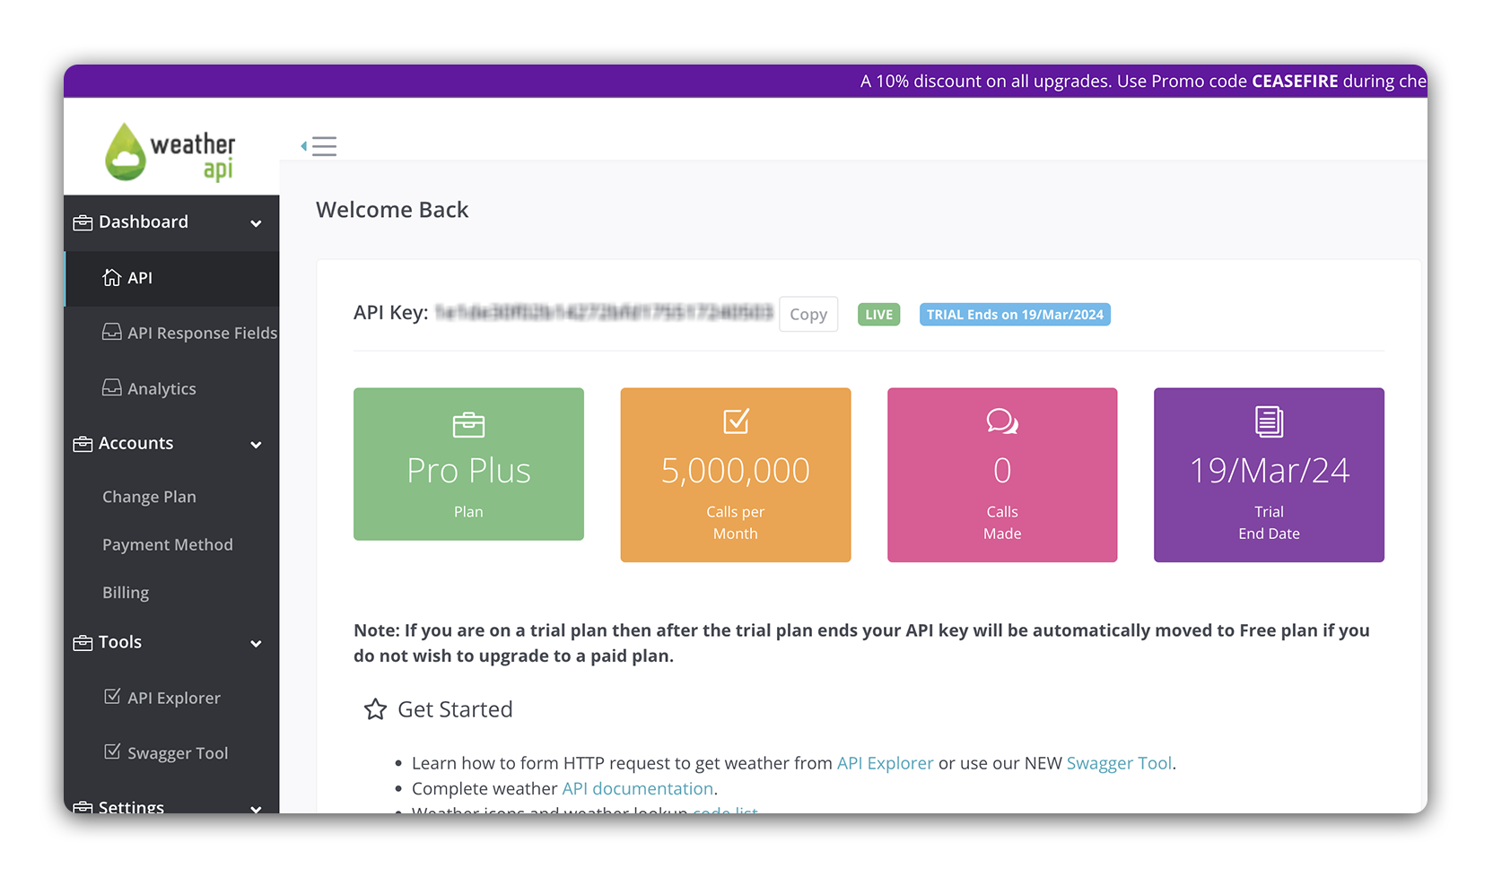Open Analytics in the sidebar
Image resolution: width=1493 pixels, height=877 pixels.
click(x=162, y=389)
